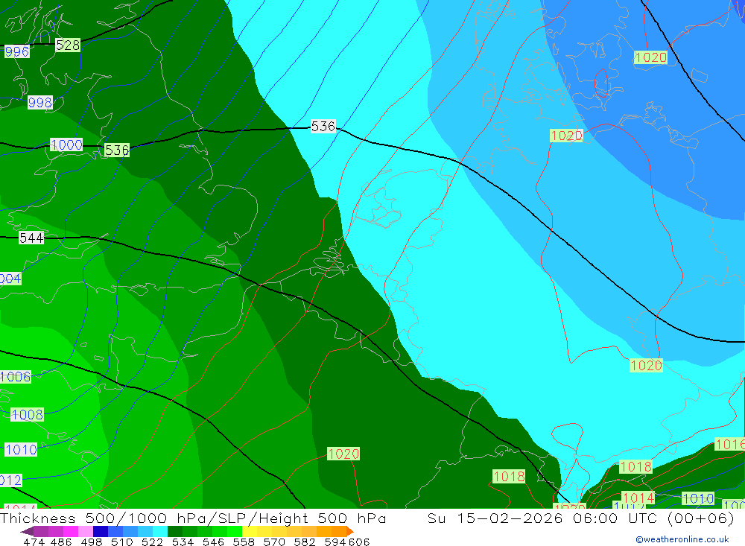Click the purple left arrow of the legend

pyautogui.click(x=27, y=531)
